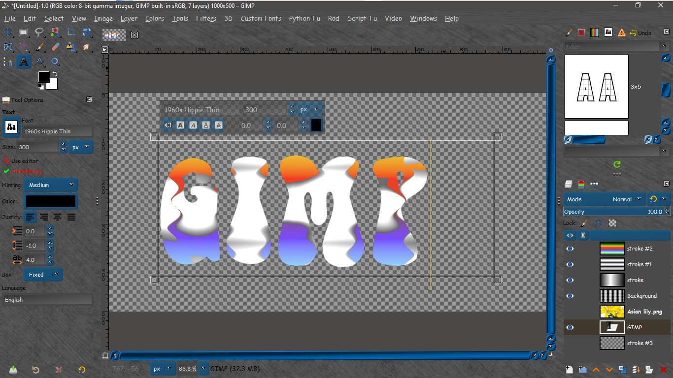Save tool preset at bottom left
The width and height of the screenshot is (673, 378).
pos(13,370)
